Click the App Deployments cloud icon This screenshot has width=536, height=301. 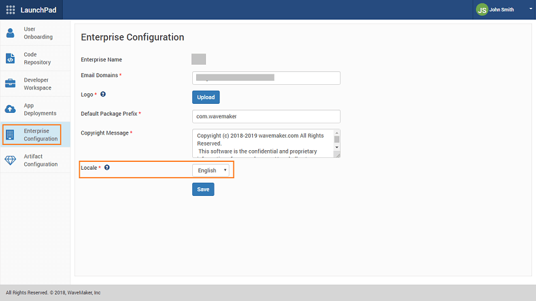click(10, 109)
